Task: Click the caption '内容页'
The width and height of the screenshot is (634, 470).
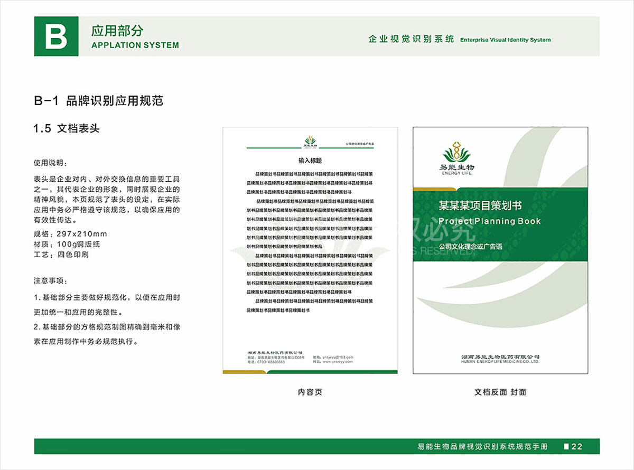Action: coord(310,392)
